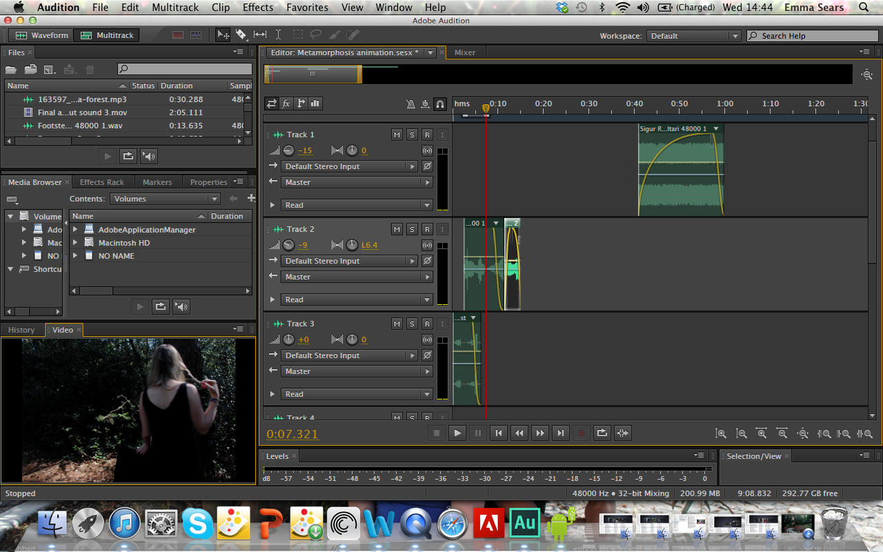The height and width of the screenshot is (552, 883).
Task: Click Track 2's pan knob showing L6.4
Action: click(x=352, y=244)
